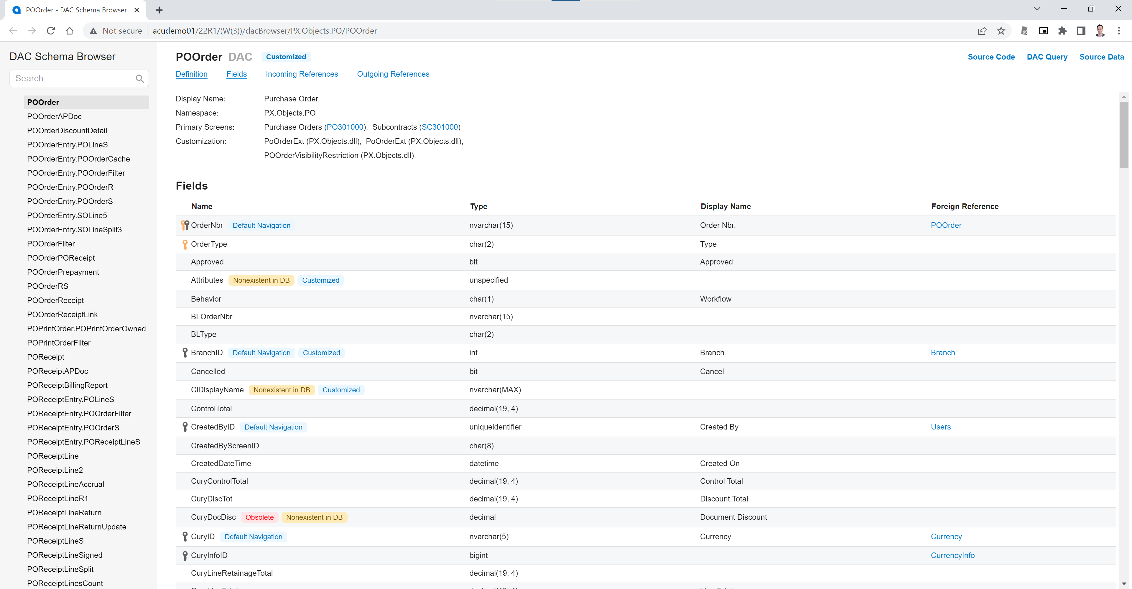Follow the CurrencyInfo foreign reference link

952,555
